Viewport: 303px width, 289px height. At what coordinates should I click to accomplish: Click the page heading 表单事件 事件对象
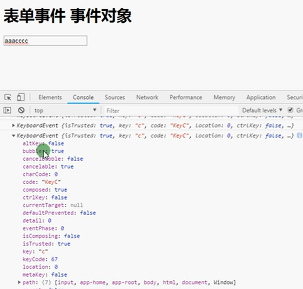(x=68, y=16)
